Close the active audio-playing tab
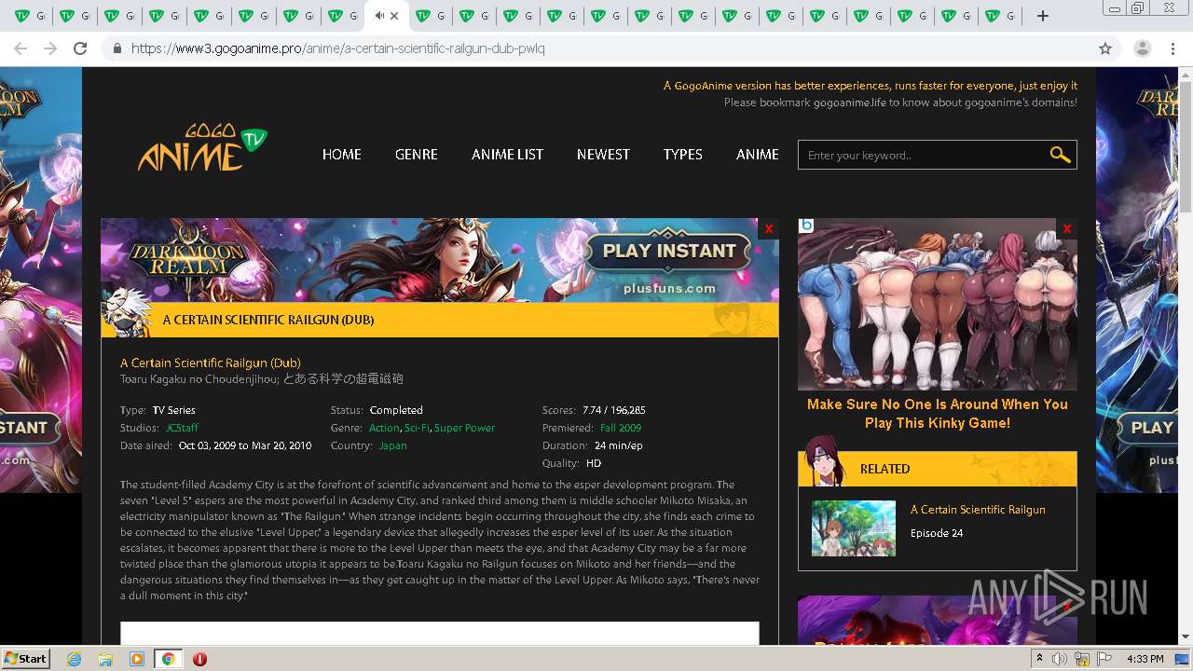1193x671 pixels. coord(394,16)
